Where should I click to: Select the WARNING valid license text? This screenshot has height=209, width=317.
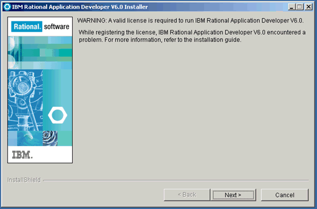coord(190,20)
